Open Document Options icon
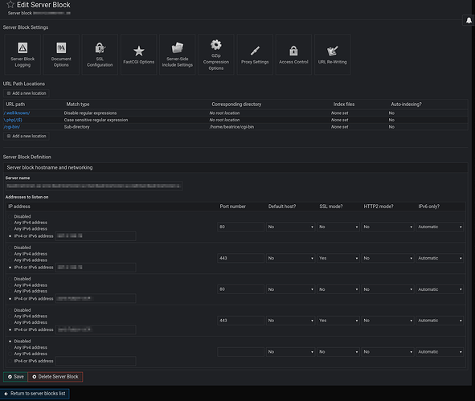This screenshot has height=401, width=475. point(61,55)
